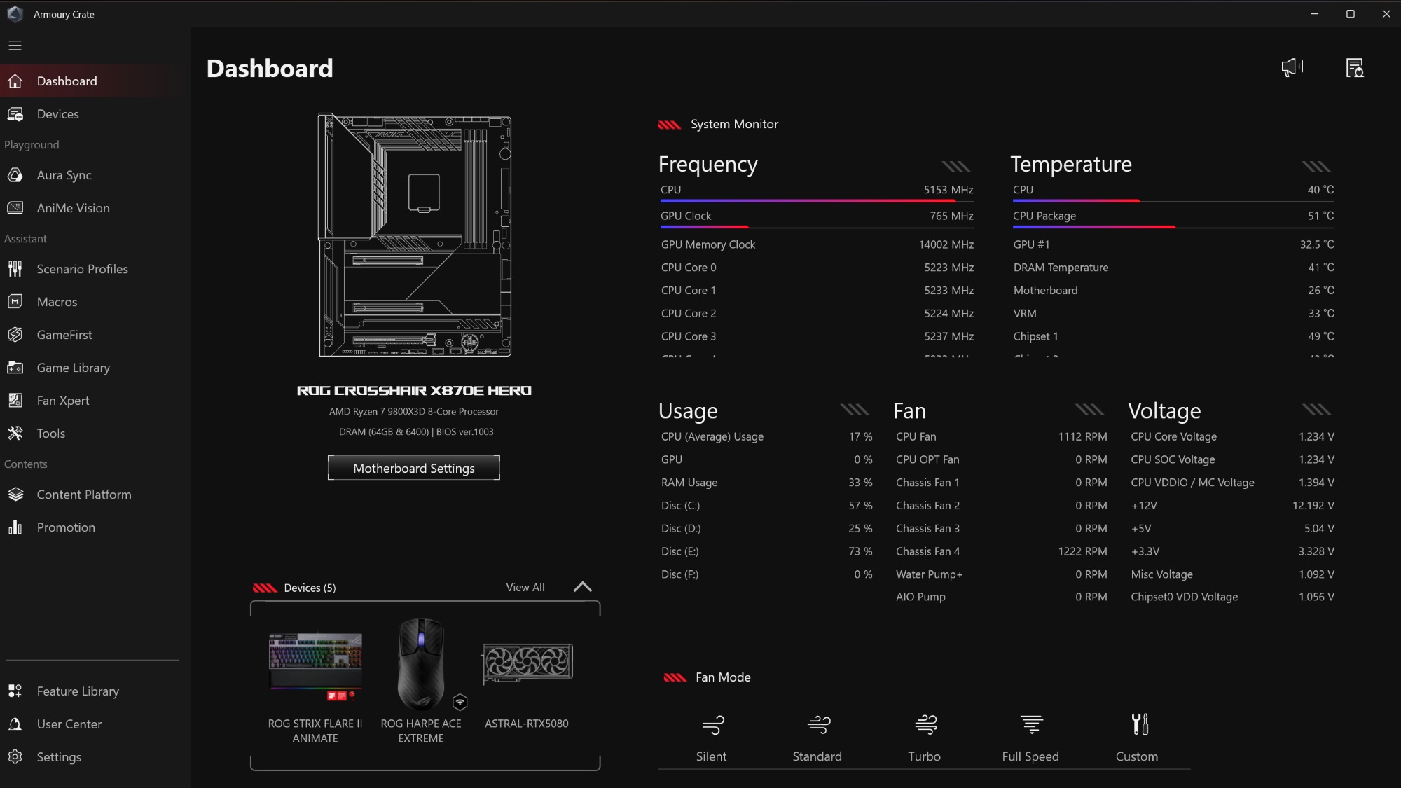
Task: Choose the Custom fan mode icon
Action: click(x=1139, y=725)
